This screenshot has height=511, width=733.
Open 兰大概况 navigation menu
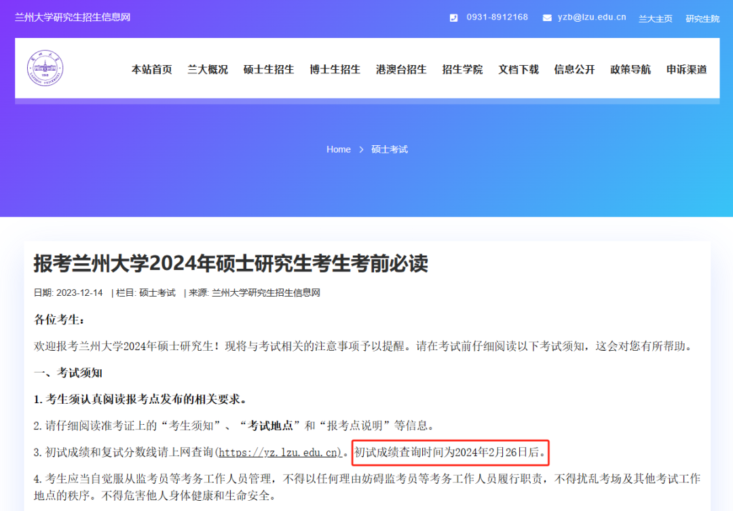pos(208,69)
